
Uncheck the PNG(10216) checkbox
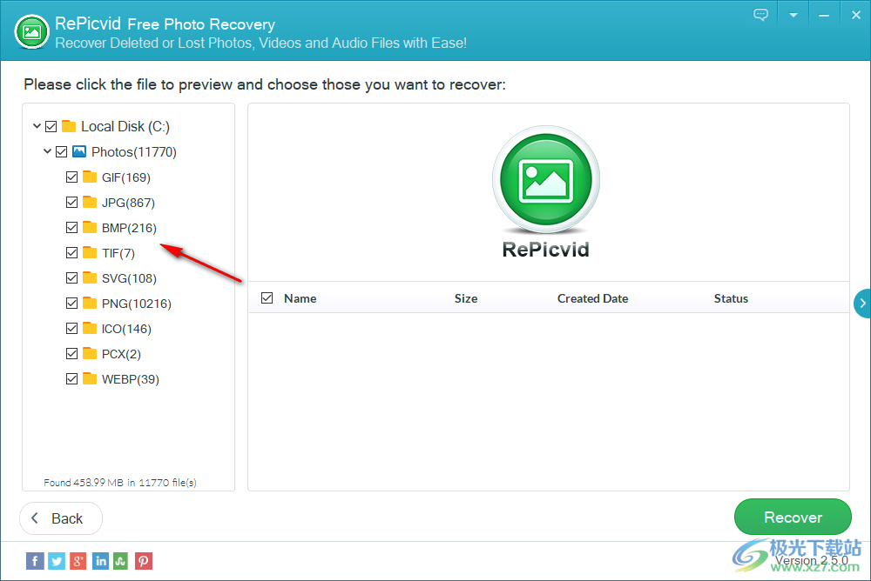[71, 303]
